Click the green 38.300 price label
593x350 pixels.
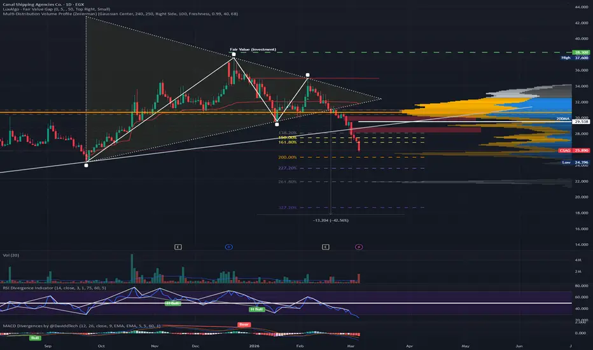581,52
